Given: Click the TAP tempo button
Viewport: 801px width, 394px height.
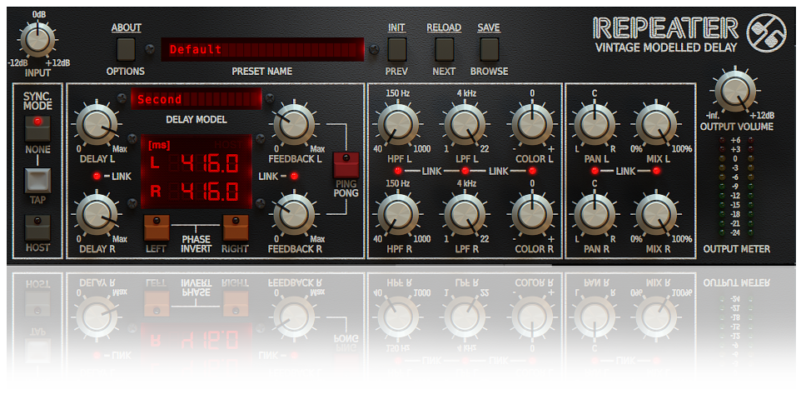Looking at the screenshot, I should pyautogui.click(x=37, y=181).
